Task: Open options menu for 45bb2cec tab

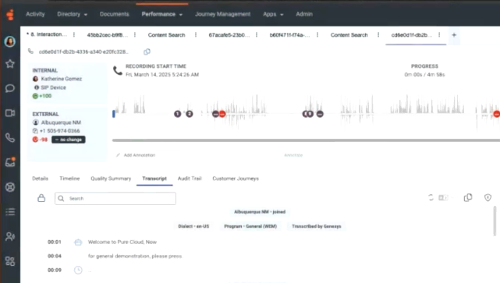Action: 135,35
